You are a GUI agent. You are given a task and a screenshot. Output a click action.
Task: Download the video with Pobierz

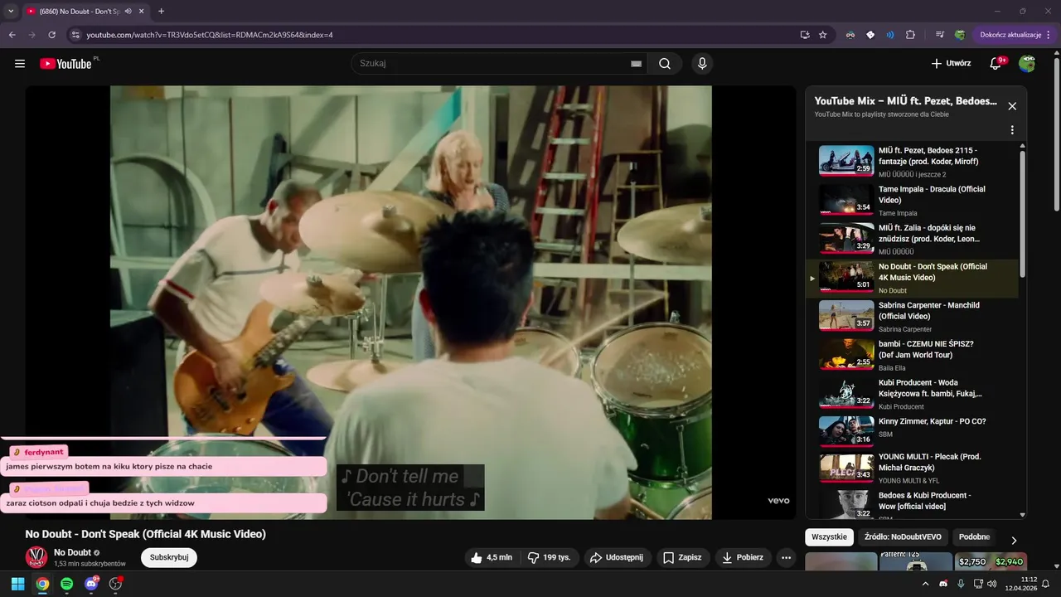(743, 557)
